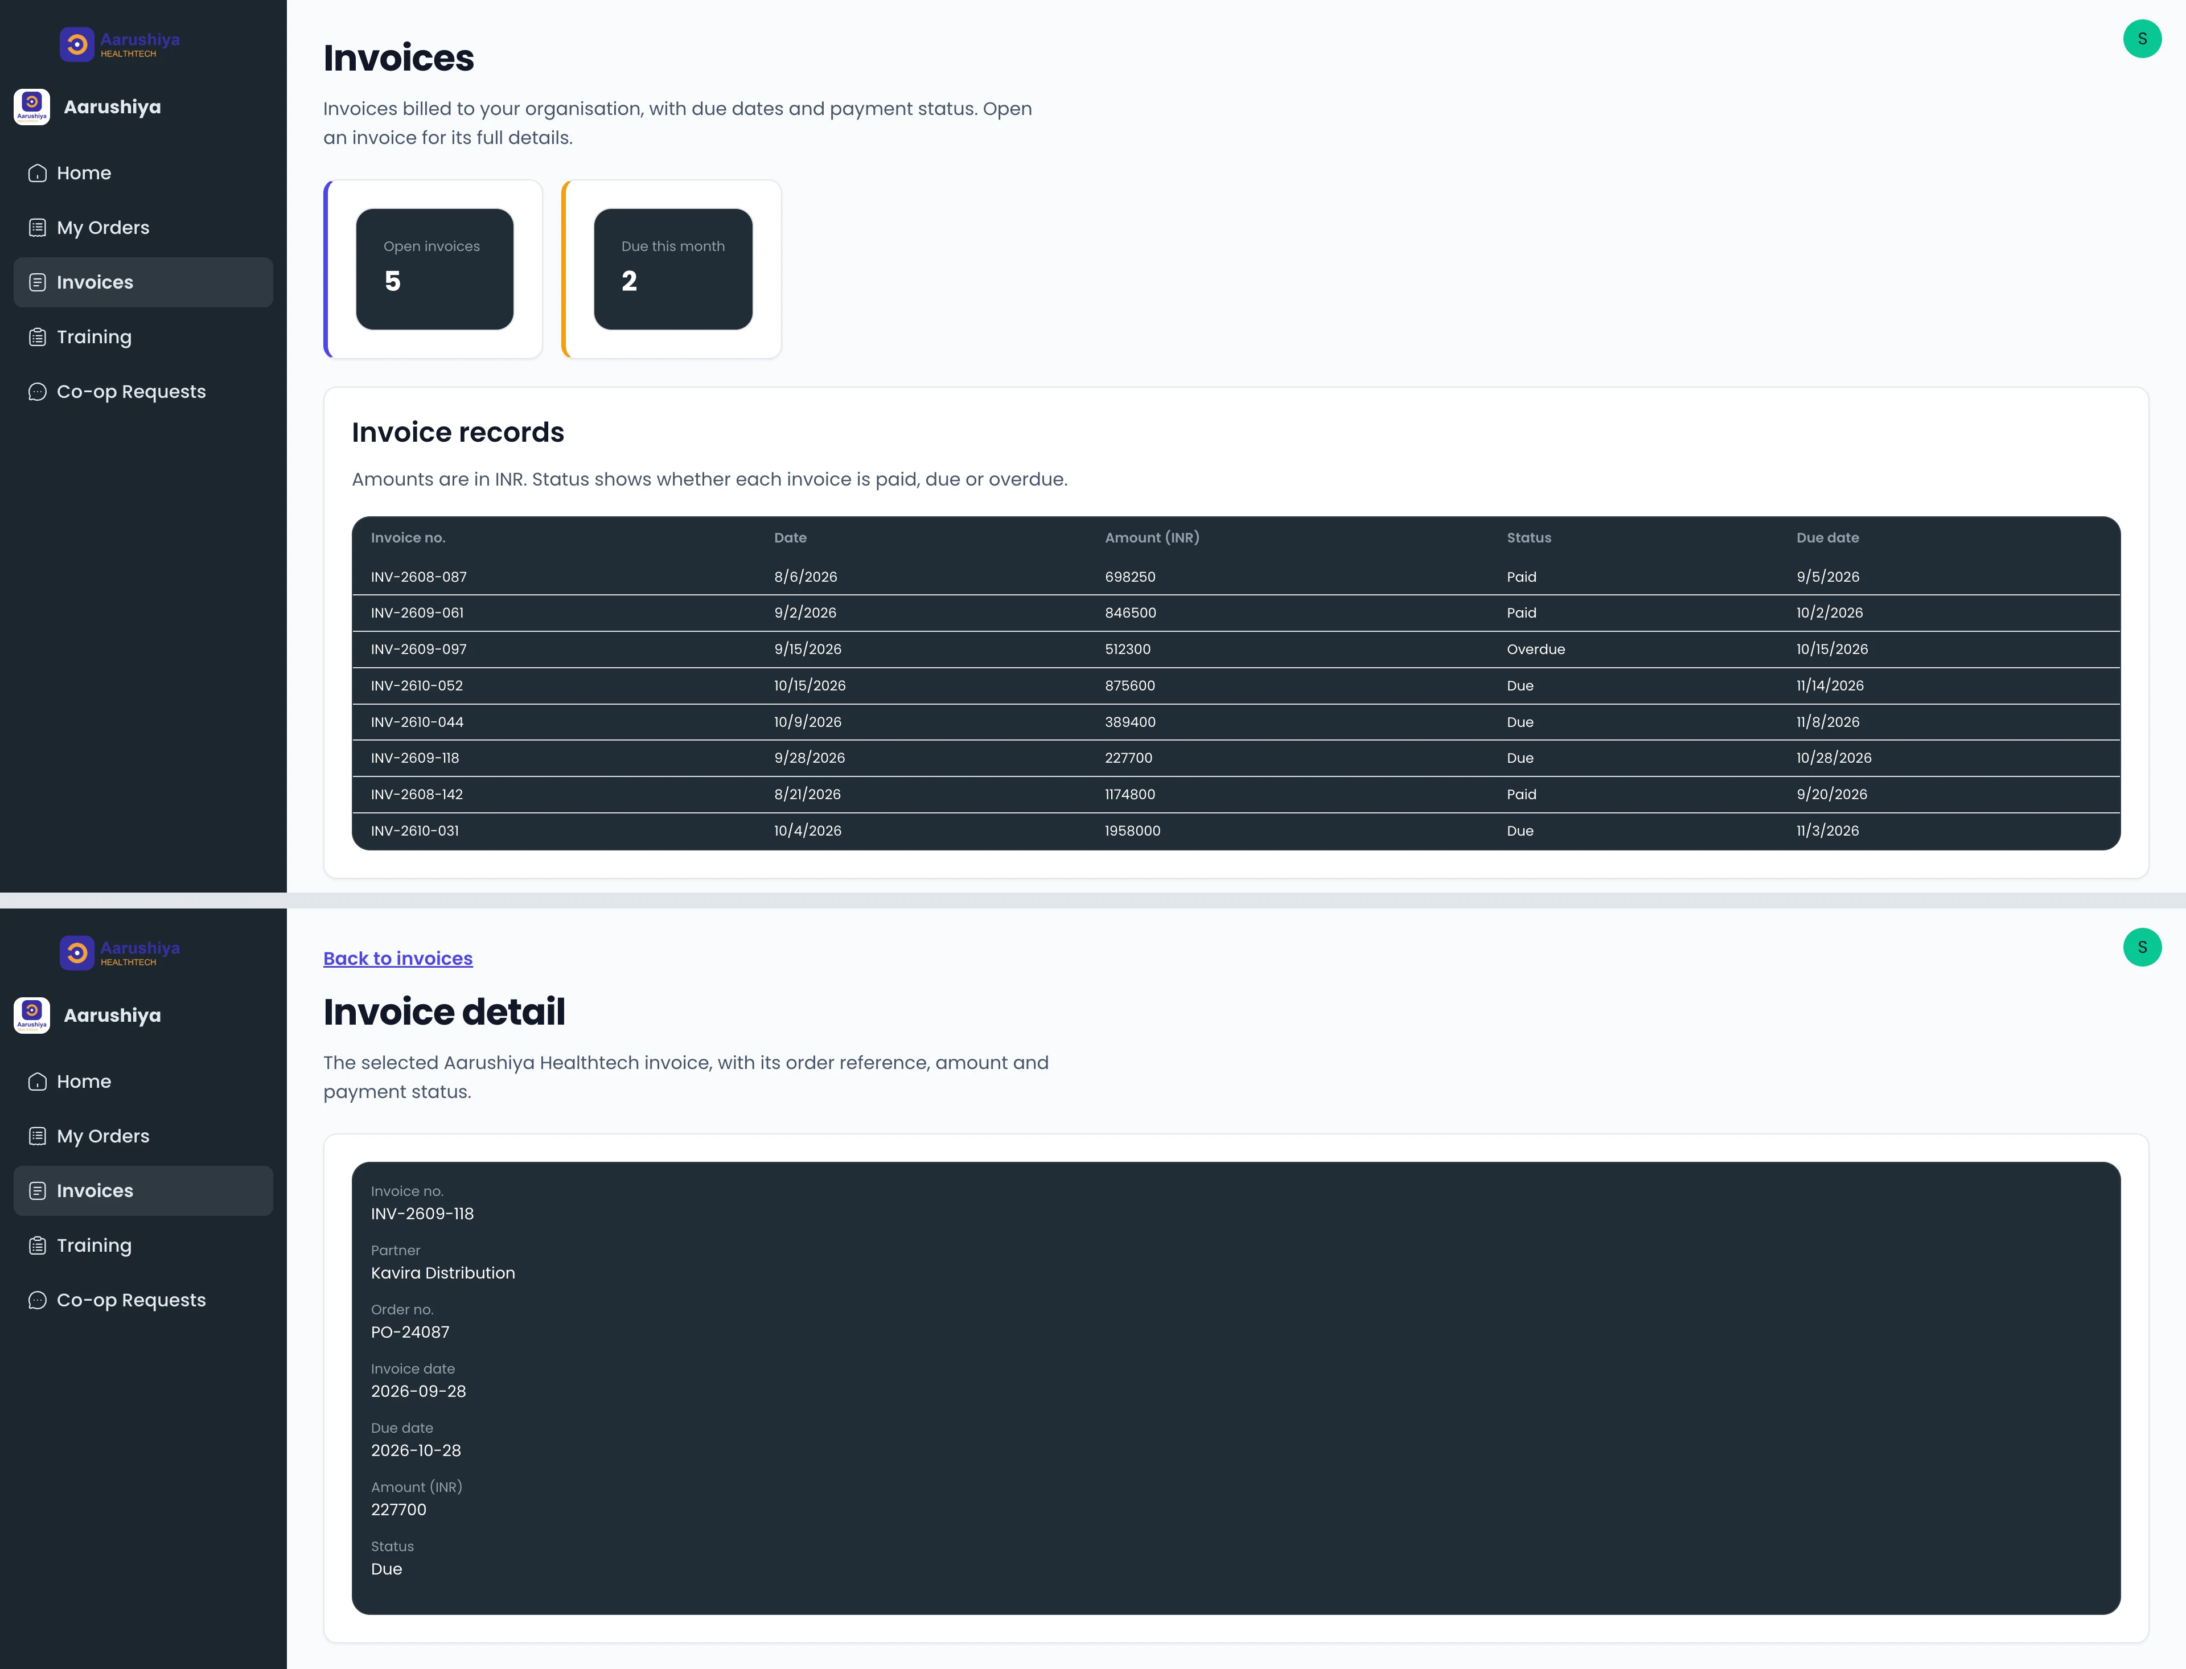Click the Invoices icon in the Invoices page sidebar
Viewport: 2186px width, 1669px height.
click(x=38, y=282)
